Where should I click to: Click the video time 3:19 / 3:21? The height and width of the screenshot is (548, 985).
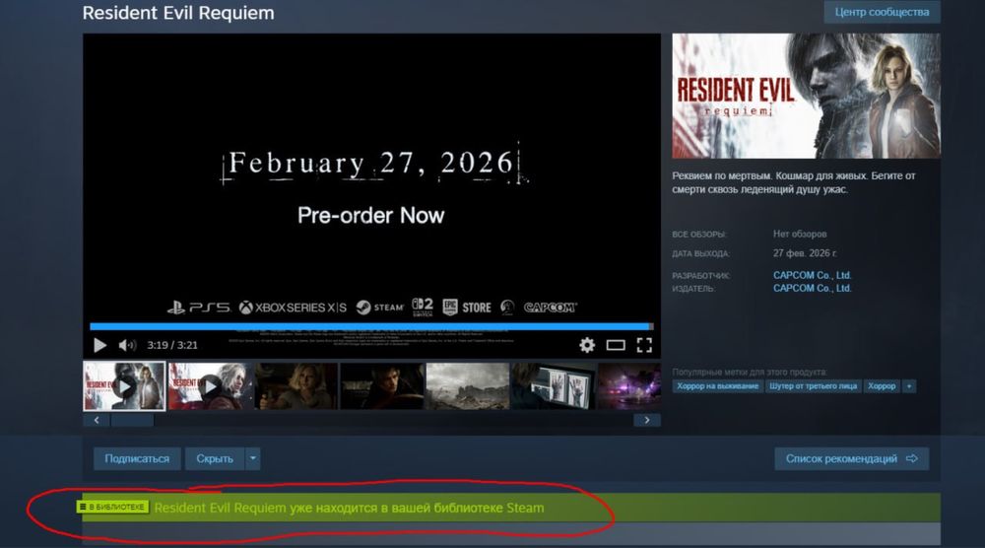tap(172, 345)
